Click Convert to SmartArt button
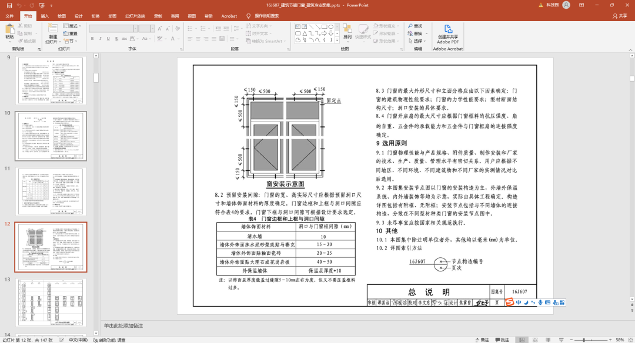 tap(266, 41)
